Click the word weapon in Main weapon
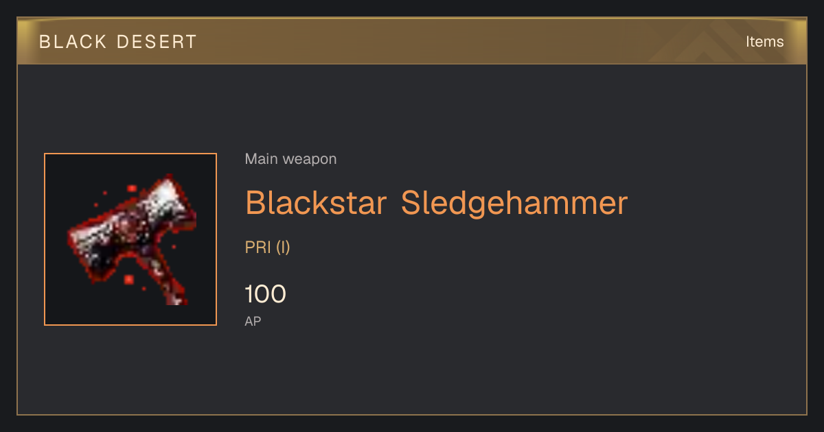Screen dimensions: 824x432 pos(310,159)
